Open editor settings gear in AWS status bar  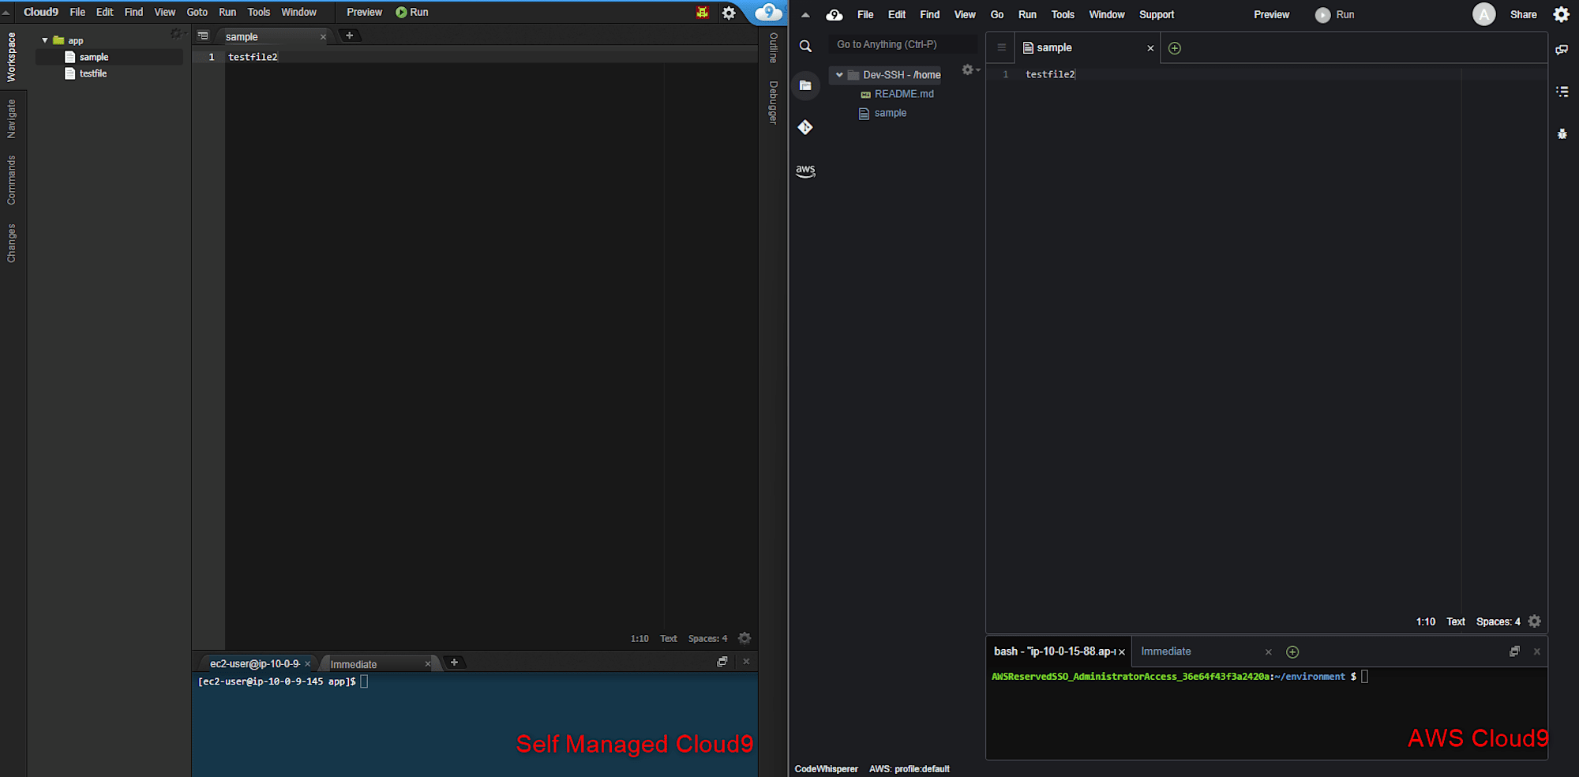(x=1534, y=621)
